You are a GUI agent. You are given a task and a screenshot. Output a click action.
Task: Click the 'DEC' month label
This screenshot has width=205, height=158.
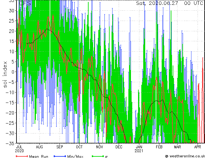click(119, 147)
